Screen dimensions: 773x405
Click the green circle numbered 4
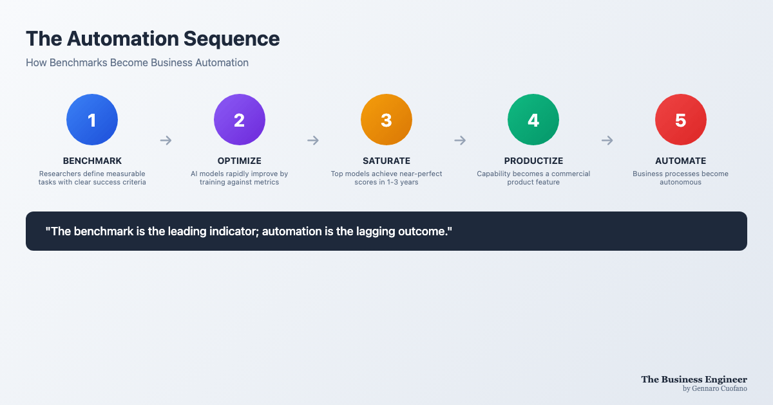(533, 120)
